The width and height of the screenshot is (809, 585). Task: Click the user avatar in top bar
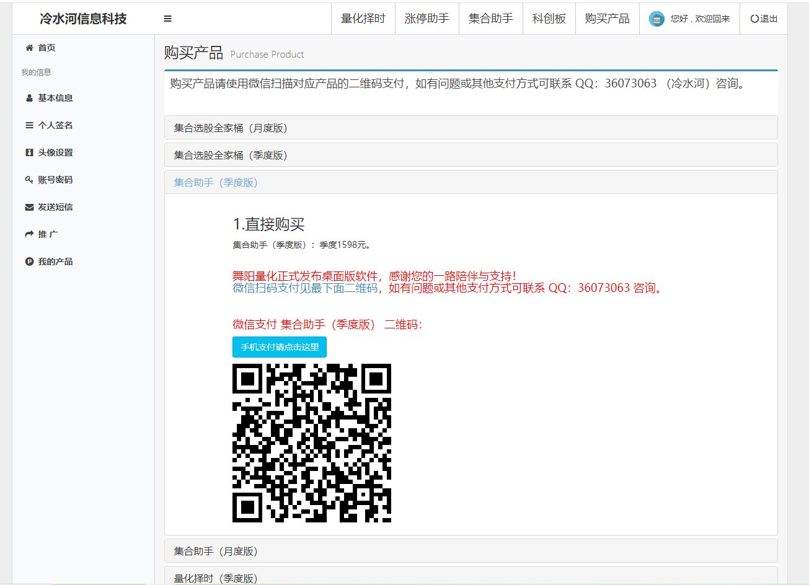point(656,19)
